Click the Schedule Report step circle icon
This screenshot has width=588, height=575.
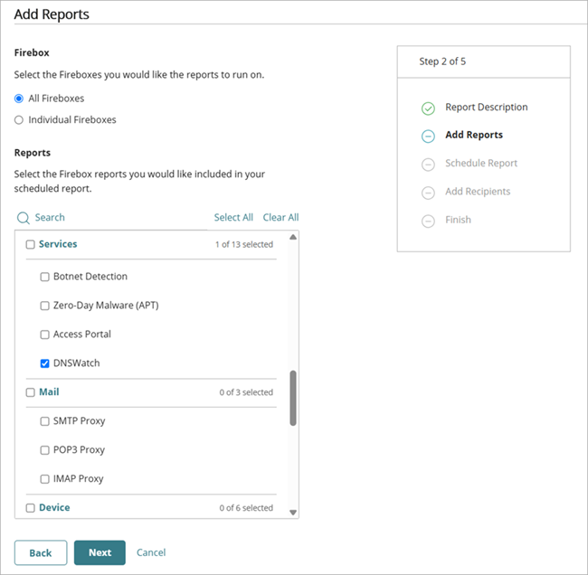pos(428,165)
